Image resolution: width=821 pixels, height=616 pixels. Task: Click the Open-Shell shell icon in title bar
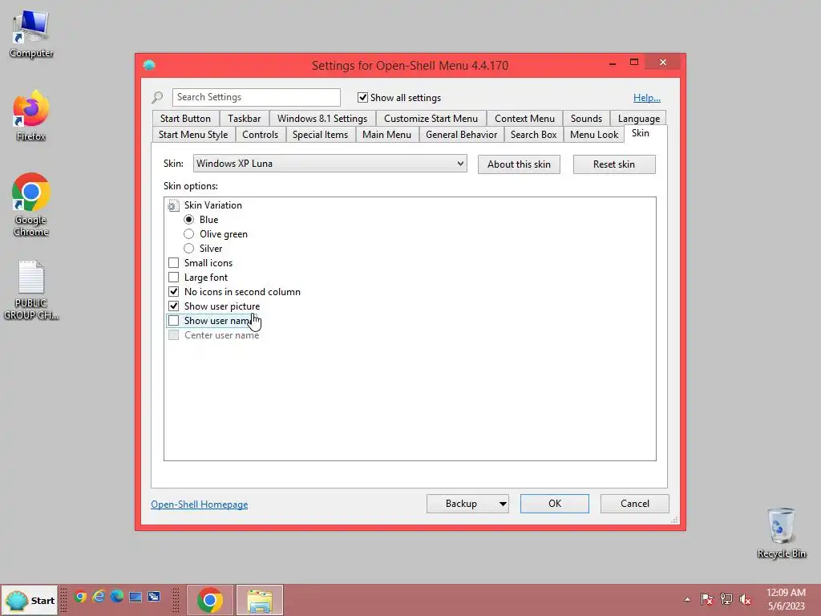149,65
